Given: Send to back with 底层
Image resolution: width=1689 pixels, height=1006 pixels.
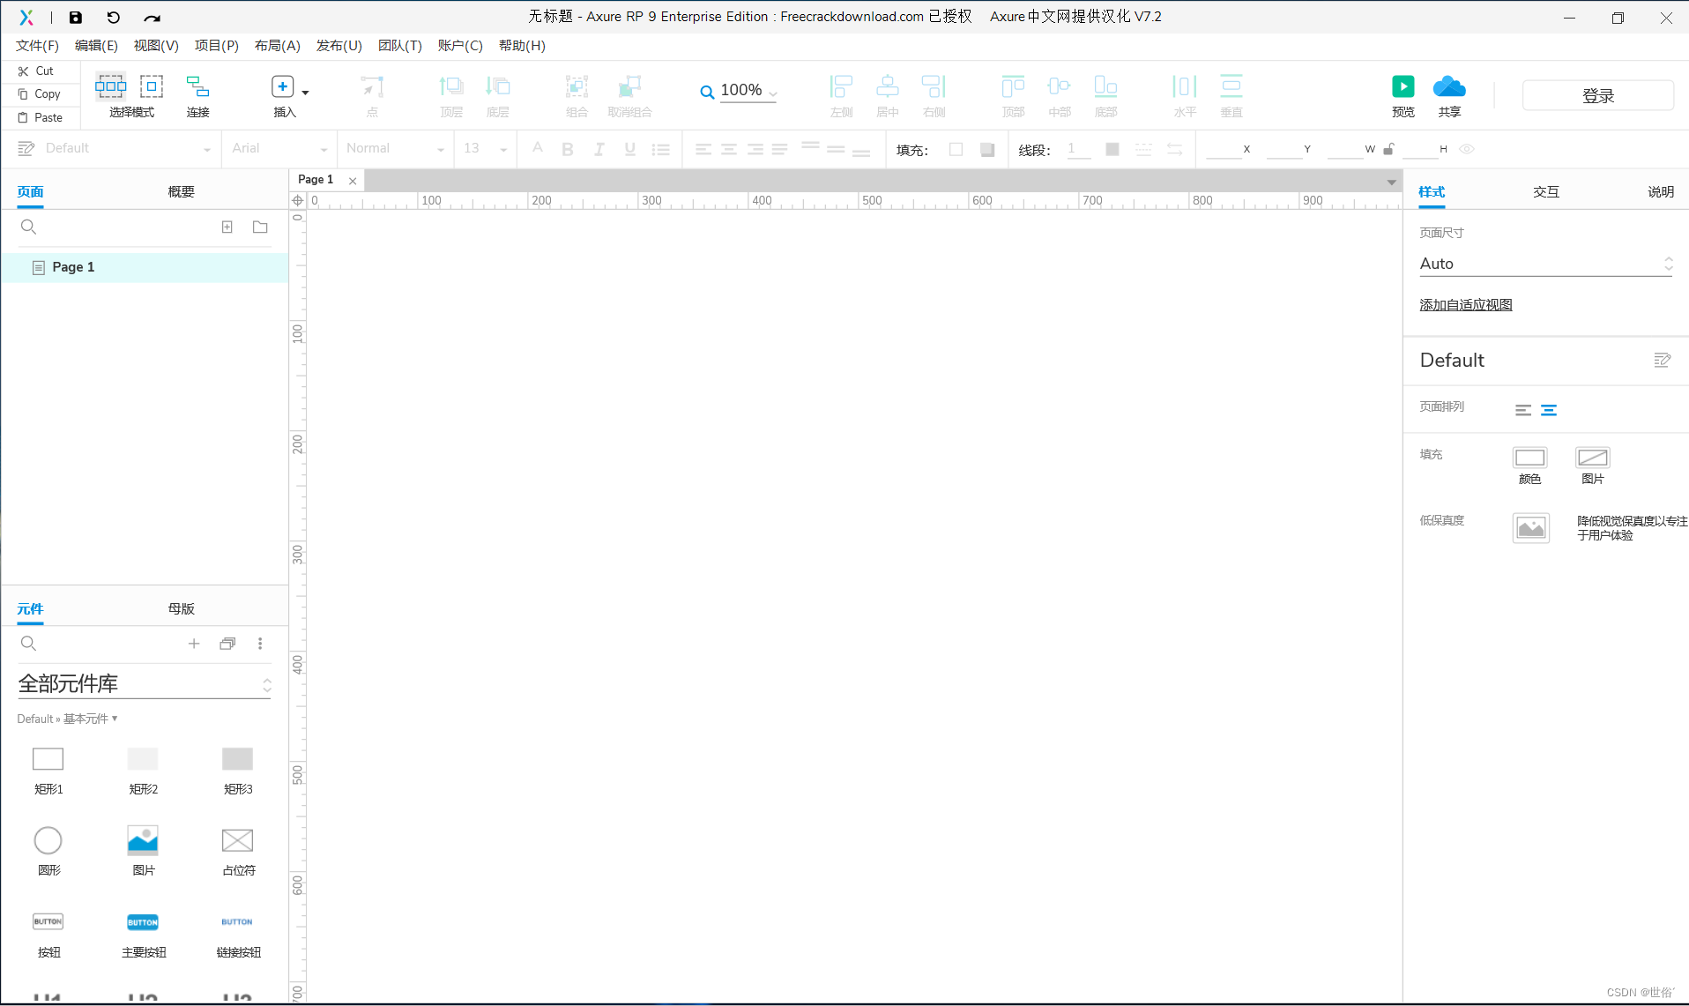Looking at the screenshot, I should [x=498, y=95].
